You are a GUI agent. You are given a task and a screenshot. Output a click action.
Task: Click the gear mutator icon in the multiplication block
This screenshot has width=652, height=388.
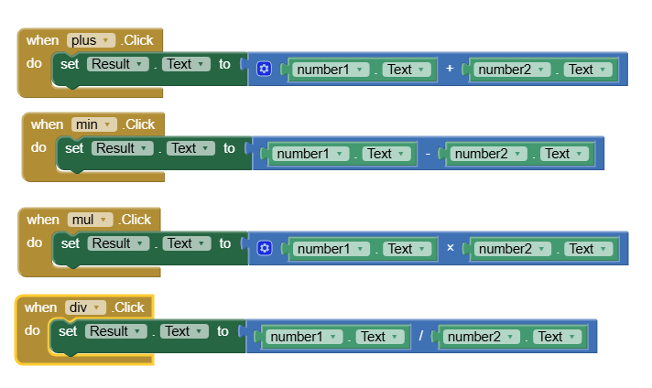265,249
